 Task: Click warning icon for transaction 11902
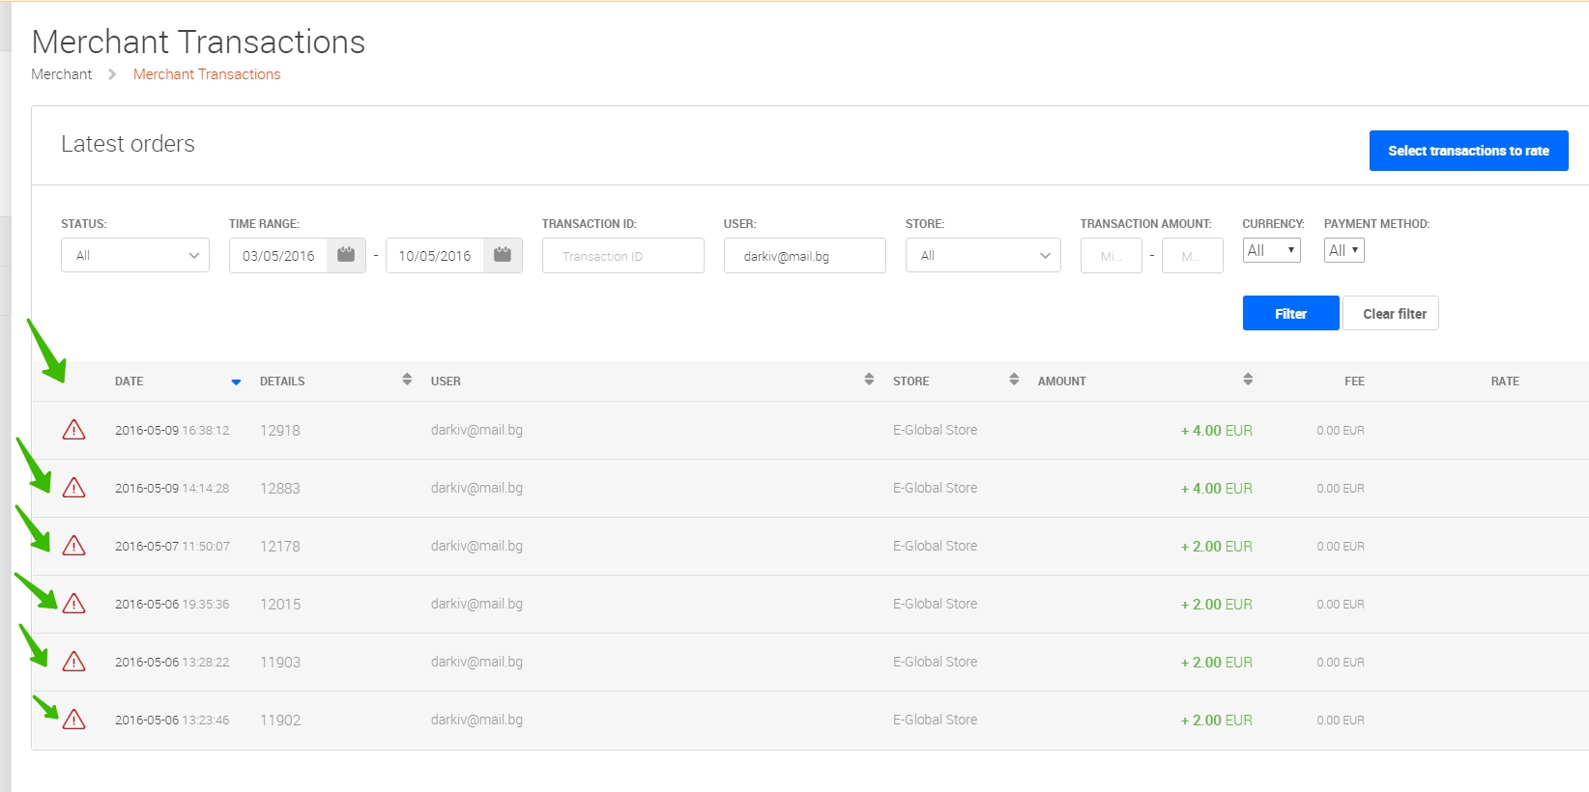(x=73, y=720)
